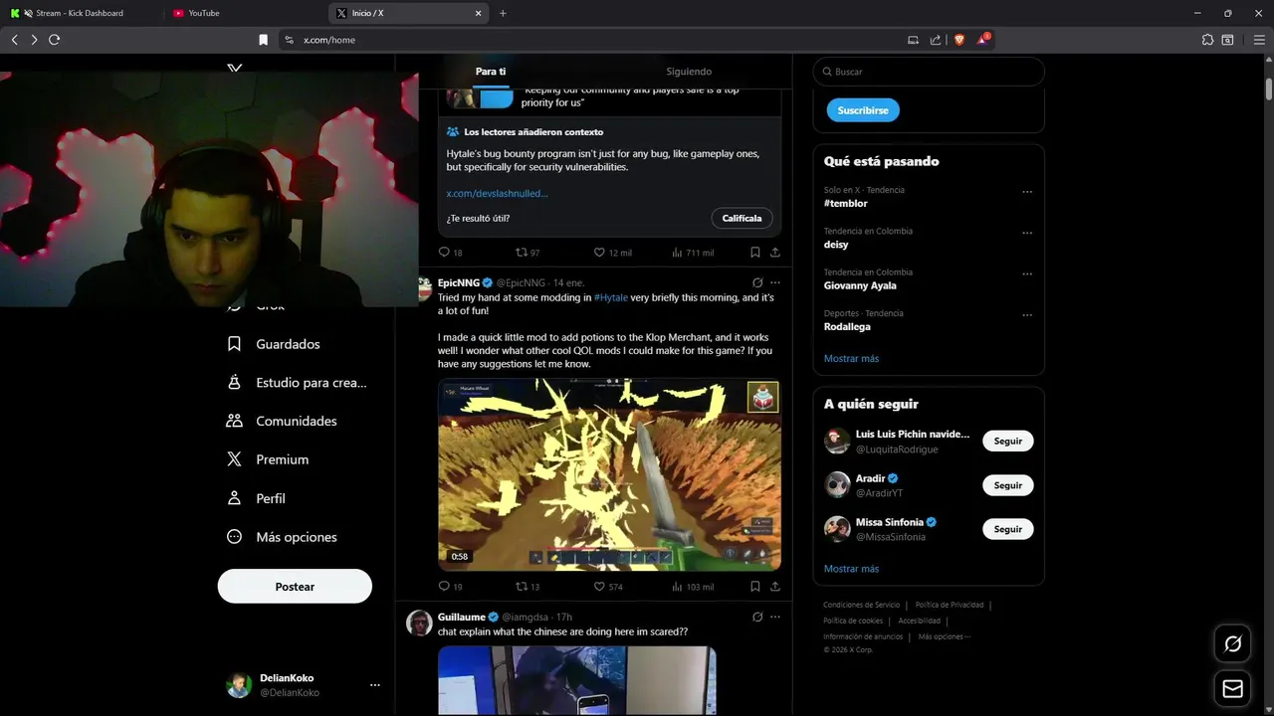
Task: Open Grok icon on EpicNNG post
Action: click(x=757, y=282)
